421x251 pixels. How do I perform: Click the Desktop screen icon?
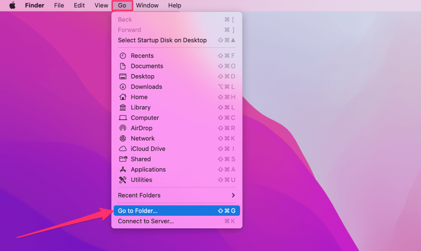pos(123,76)
